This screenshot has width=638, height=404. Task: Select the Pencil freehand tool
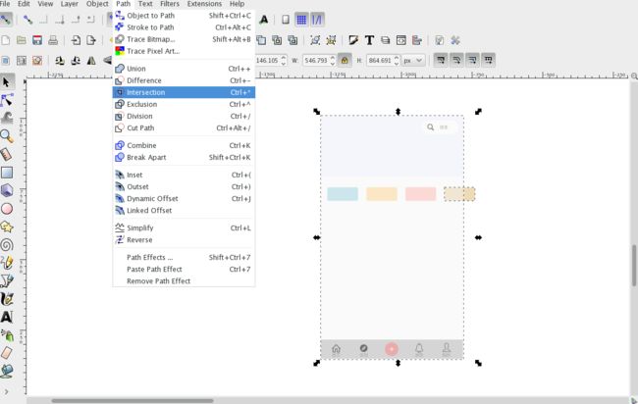(x=7, y=263)
